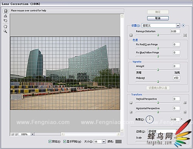Image resolution: width=193 pixels, height=149 pixels.
Task: Open the 100% zoom level dropdown
Action: coord(32,134)
